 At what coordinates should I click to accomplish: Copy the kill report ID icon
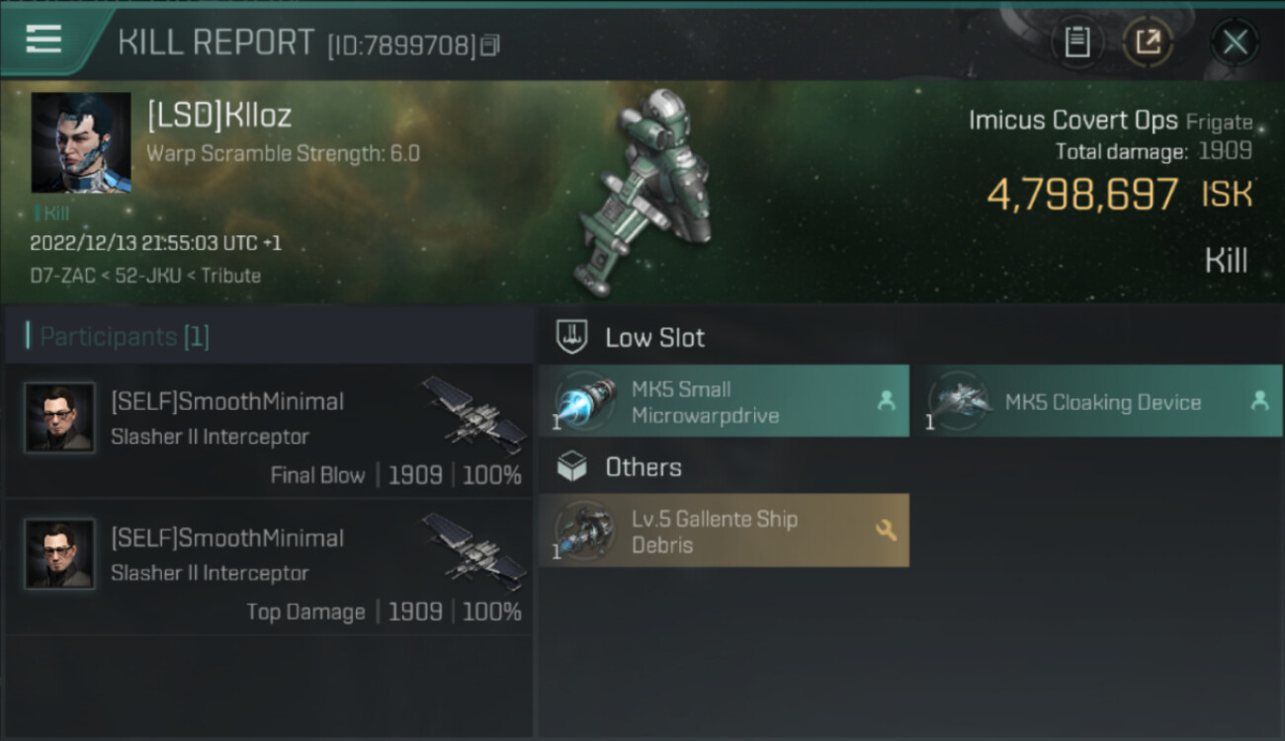point(491,44)
